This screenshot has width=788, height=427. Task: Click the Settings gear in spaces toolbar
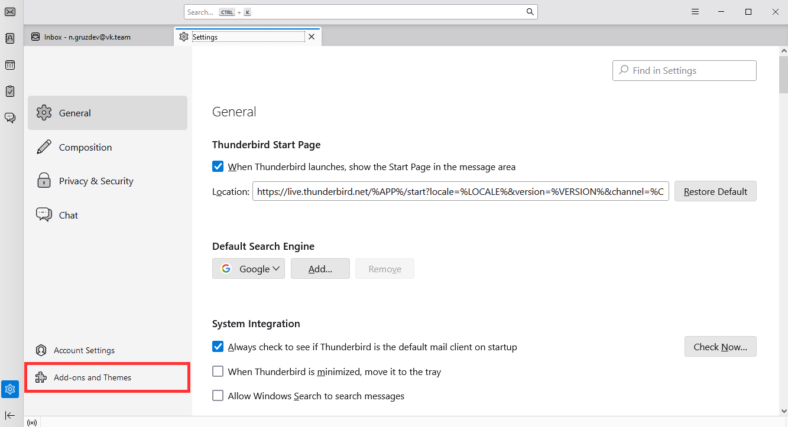[x=10, y=389]
